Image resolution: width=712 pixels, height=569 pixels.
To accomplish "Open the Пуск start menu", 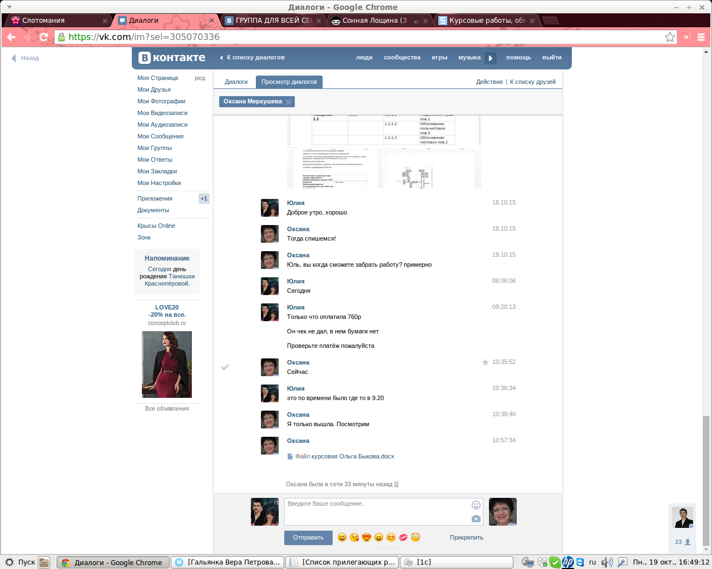I will pos(21,562).
